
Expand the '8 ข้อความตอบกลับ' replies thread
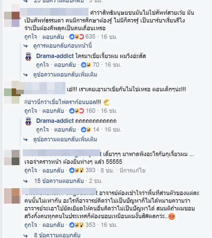[57, 235]
